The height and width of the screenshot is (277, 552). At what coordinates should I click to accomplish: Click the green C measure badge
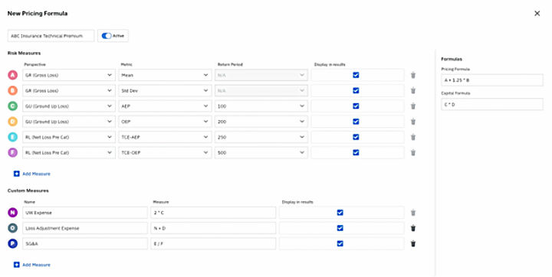point(13,106)
